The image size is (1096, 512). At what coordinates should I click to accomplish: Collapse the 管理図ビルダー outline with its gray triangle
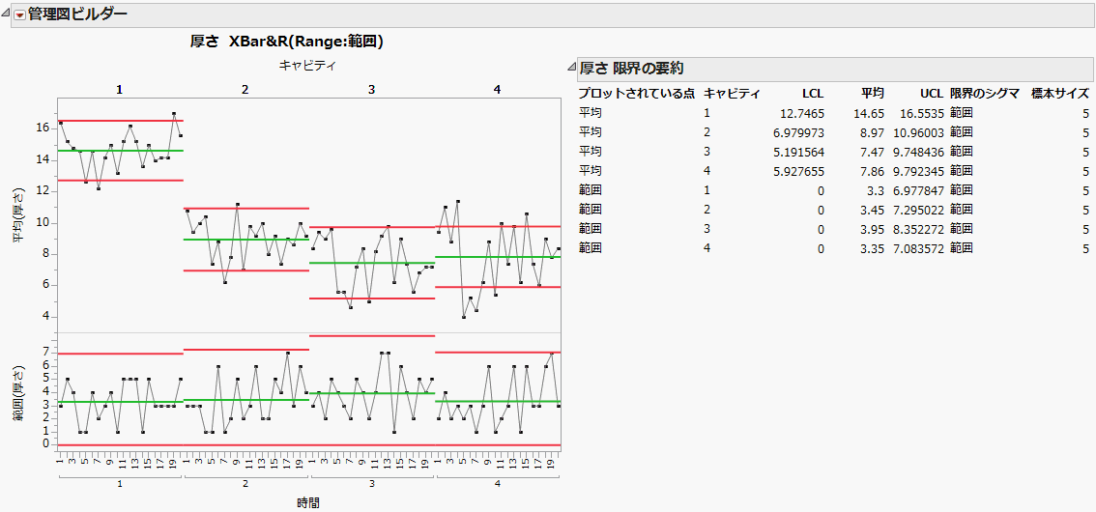[x=7, y=14]
